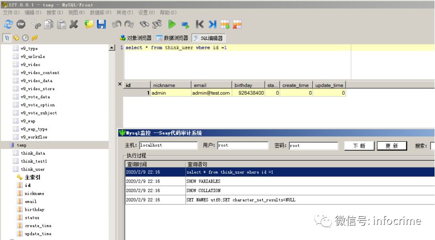The height and width of the screenshot is (240, 435).
Task: Click the blue floppy disk Save icon
Action: point(101,24)
